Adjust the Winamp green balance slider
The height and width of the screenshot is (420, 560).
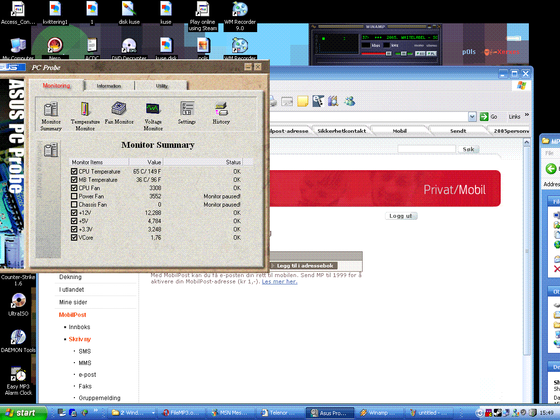click(x=404, y=53)
